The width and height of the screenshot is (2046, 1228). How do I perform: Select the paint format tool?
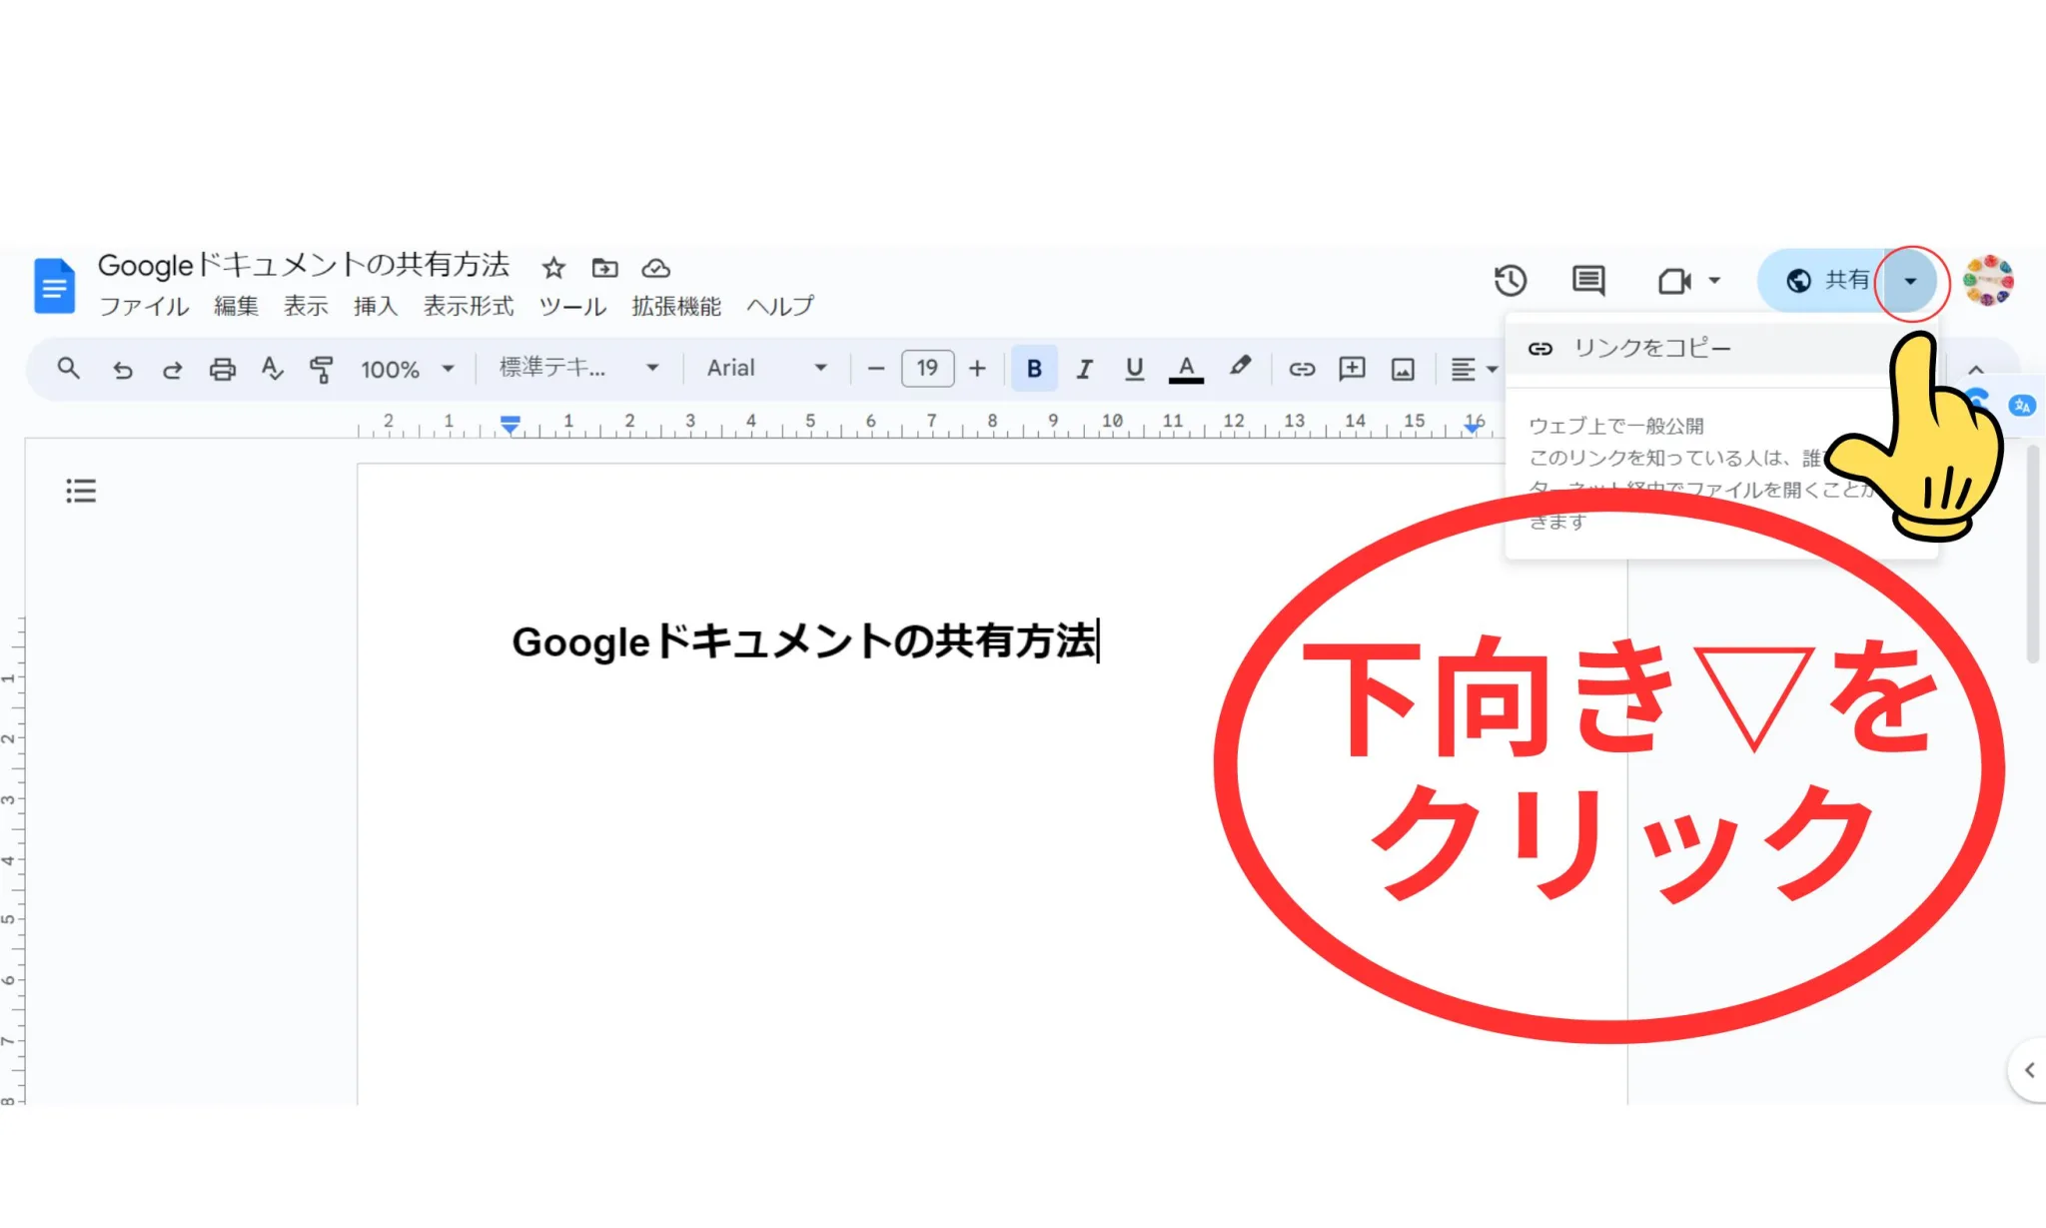coord(321,370)
